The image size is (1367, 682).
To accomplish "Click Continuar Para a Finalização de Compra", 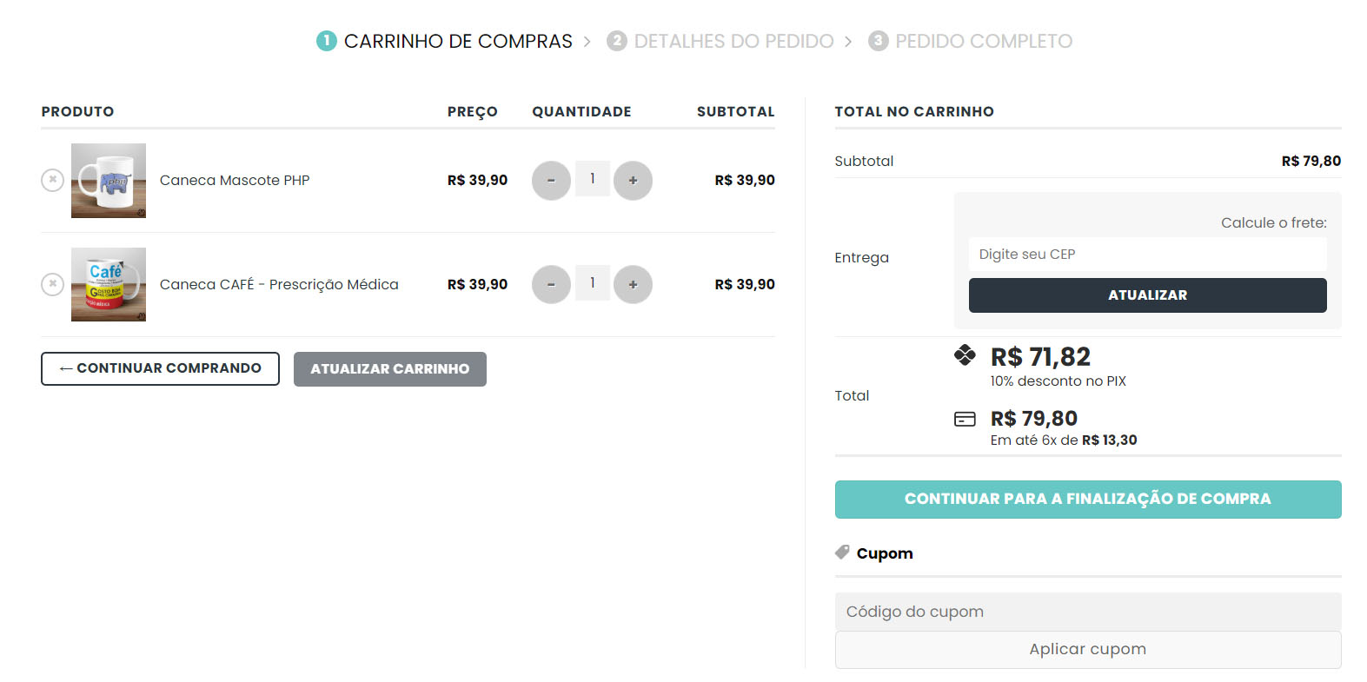I will tap(1088, 499).
